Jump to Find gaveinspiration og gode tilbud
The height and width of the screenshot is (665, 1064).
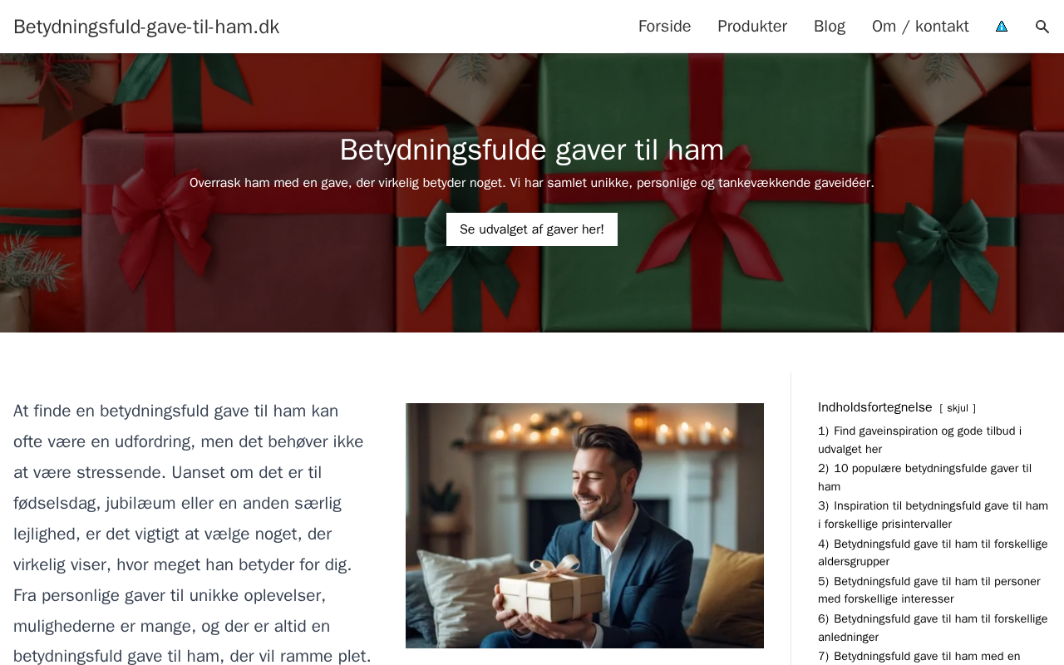919,440
